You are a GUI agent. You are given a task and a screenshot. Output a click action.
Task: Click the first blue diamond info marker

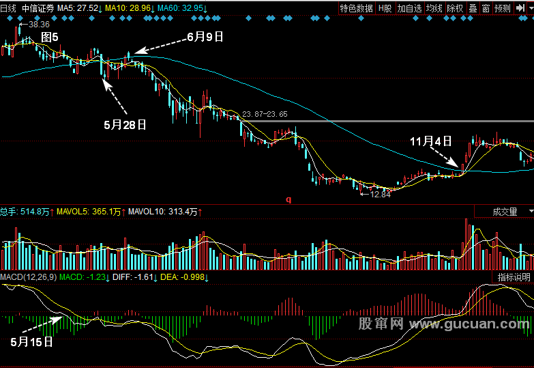tap(10, 18)
